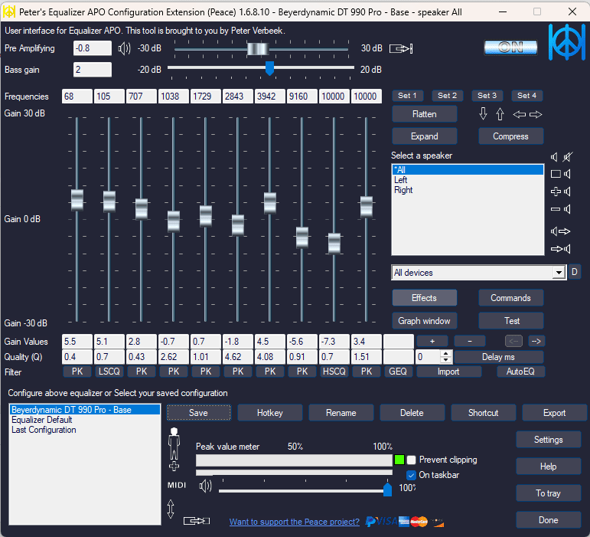Click the Peace logo icon top right

[567, 42]
